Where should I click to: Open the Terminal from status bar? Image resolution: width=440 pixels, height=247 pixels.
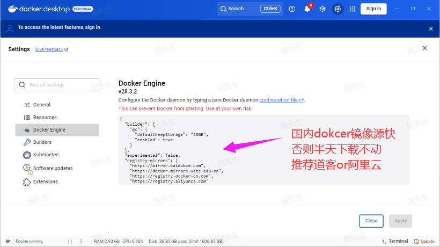[395, 241]
